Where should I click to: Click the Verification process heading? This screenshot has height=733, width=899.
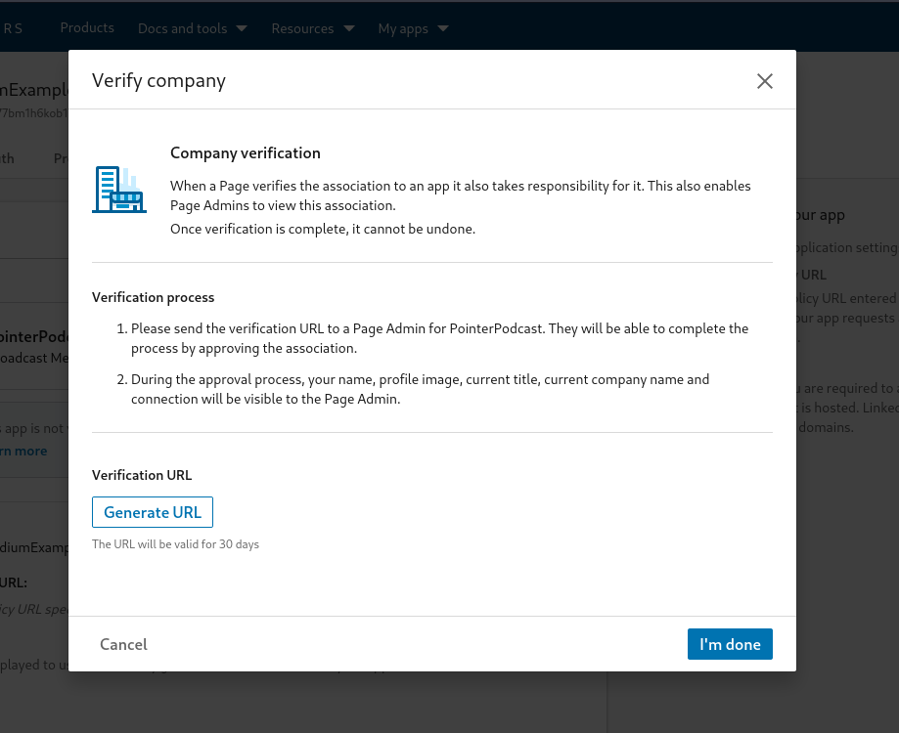pyautogui.click(x=154, y=297)
